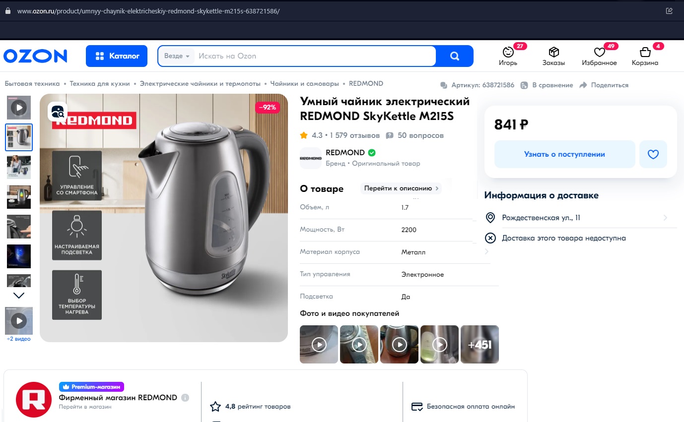Open the Рождественская ул., 11 address
This screenshot has width=684, height=422.
click(541, 218)
